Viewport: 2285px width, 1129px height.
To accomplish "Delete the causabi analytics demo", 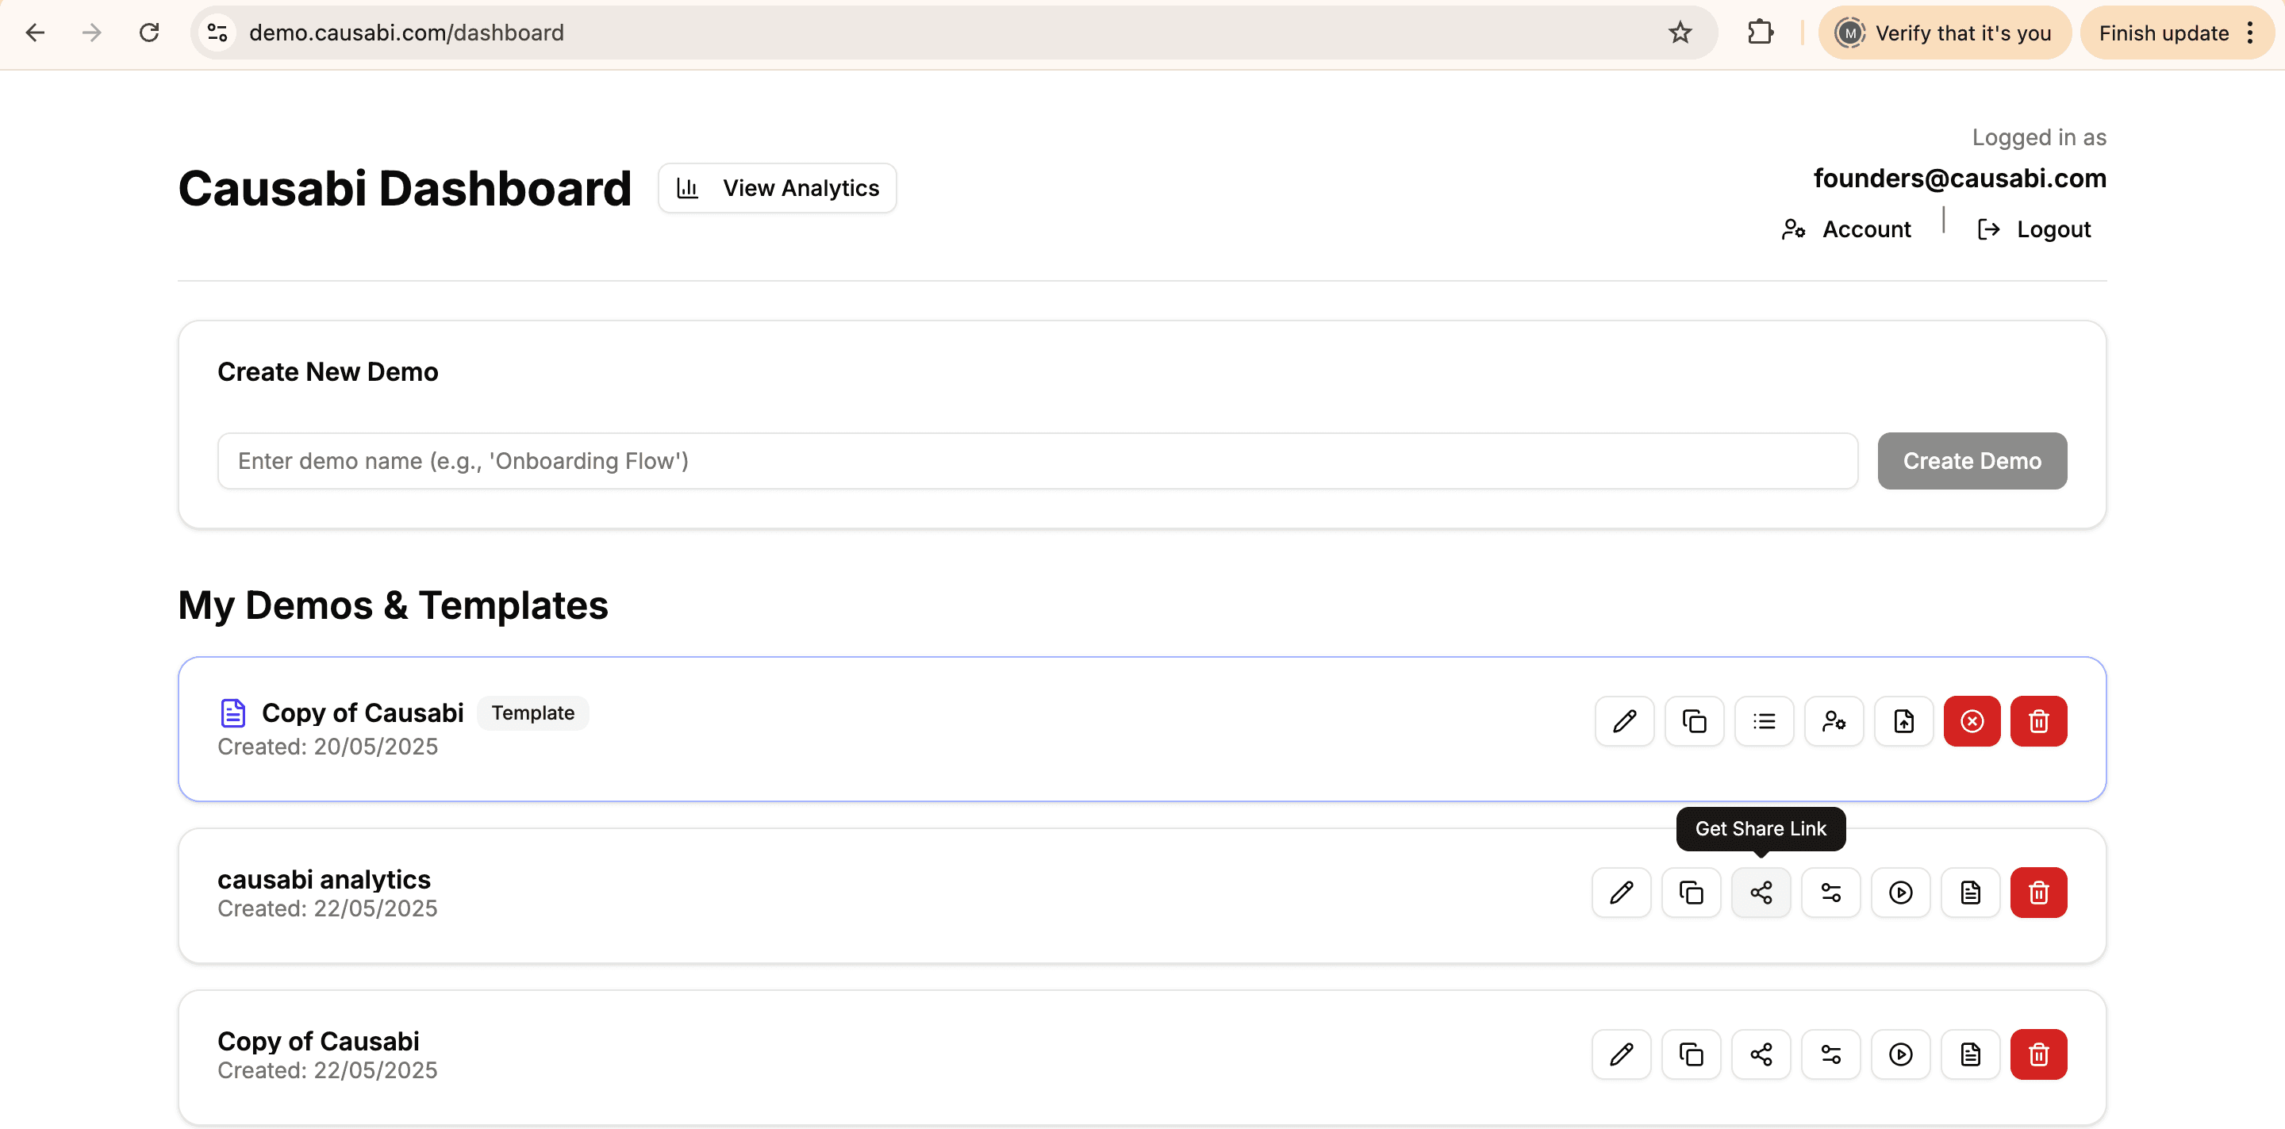I will (x=2038, y=893).
